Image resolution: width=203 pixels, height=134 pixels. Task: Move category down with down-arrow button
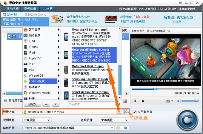click(x=56, y=104)
